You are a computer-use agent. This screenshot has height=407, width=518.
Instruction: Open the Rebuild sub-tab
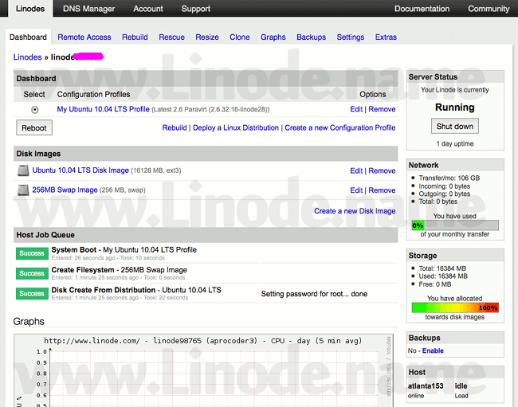tap(135, 37)
